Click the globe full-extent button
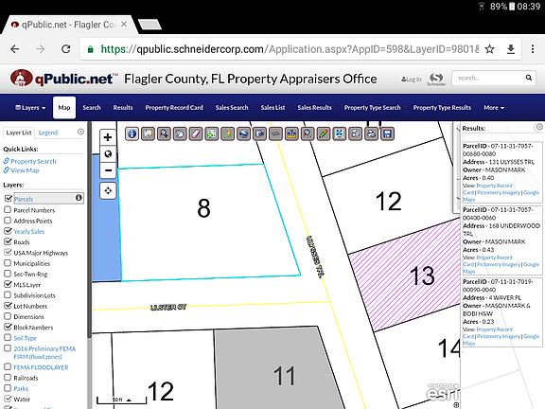The width and height of the screenshot is (545, 409). click(108, 153)
